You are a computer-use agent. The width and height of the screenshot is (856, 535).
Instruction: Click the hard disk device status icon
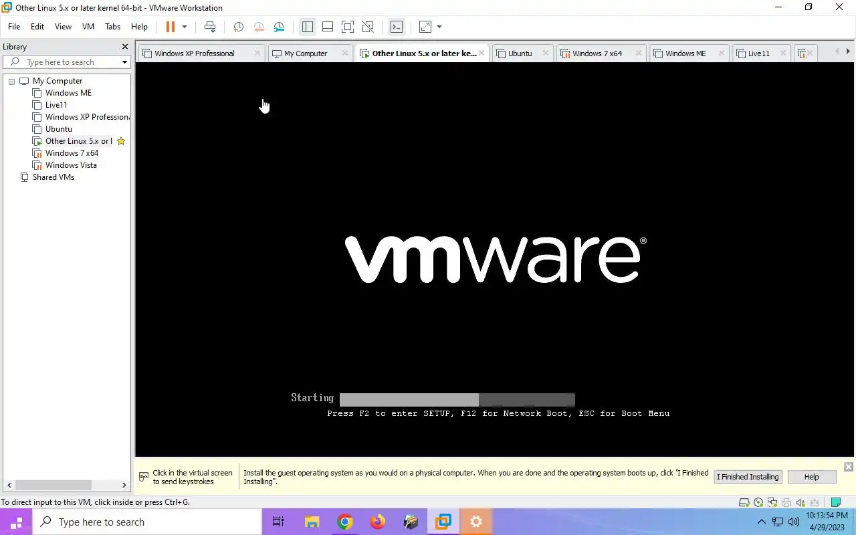744,503
